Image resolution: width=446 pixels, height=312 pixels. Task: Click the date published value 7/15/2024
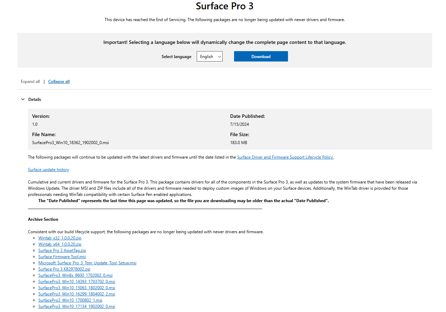pyautogui.click(x=240, y=124)
